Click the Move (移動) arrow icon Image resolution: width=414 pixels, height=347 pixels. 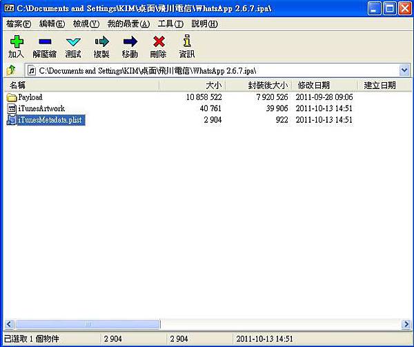tap(130, 41)
